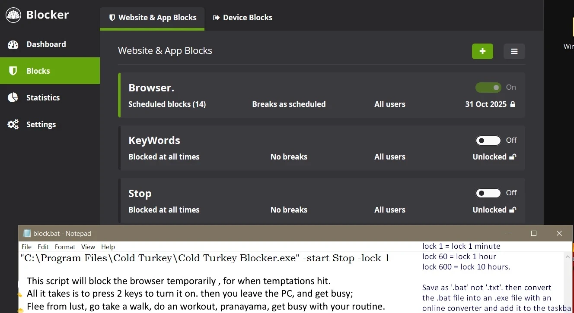
Task: Toggle the Browser block switch
Action: 488,88
